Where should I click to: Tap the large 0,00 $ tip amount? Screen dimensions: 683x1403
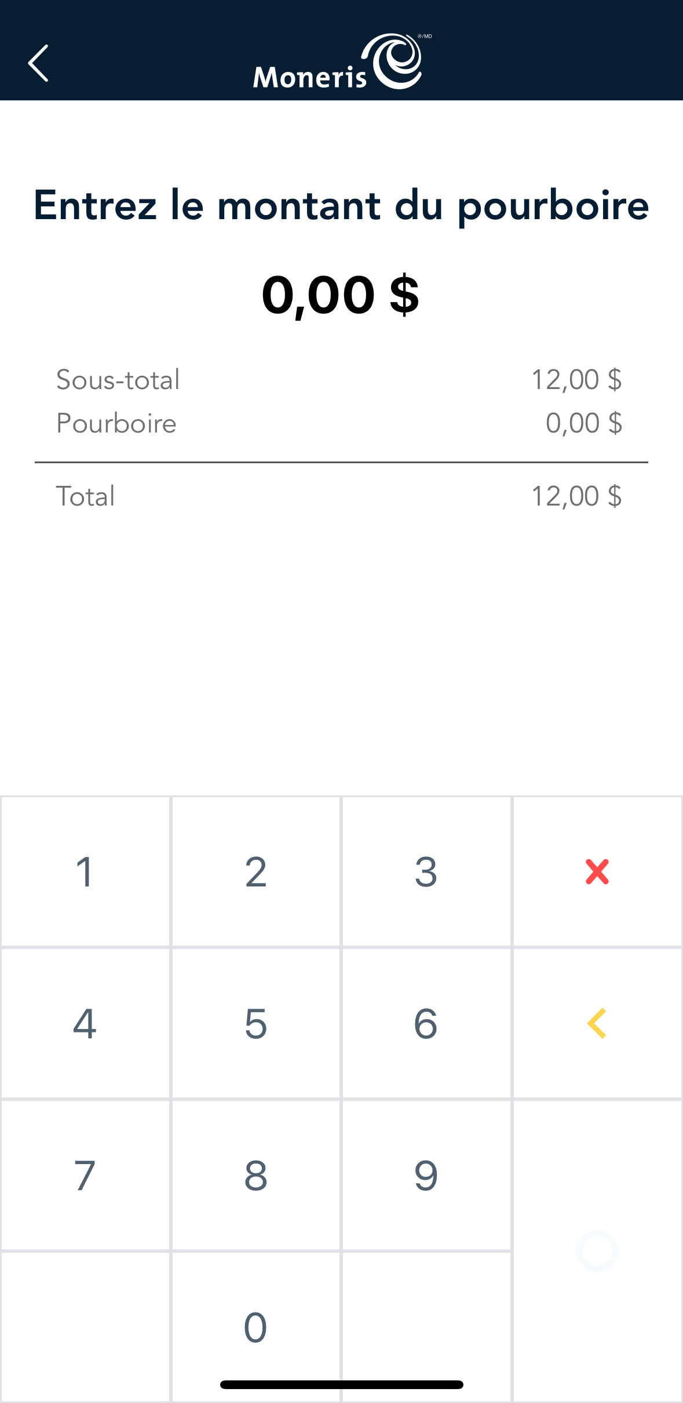[x=341, y=295]
